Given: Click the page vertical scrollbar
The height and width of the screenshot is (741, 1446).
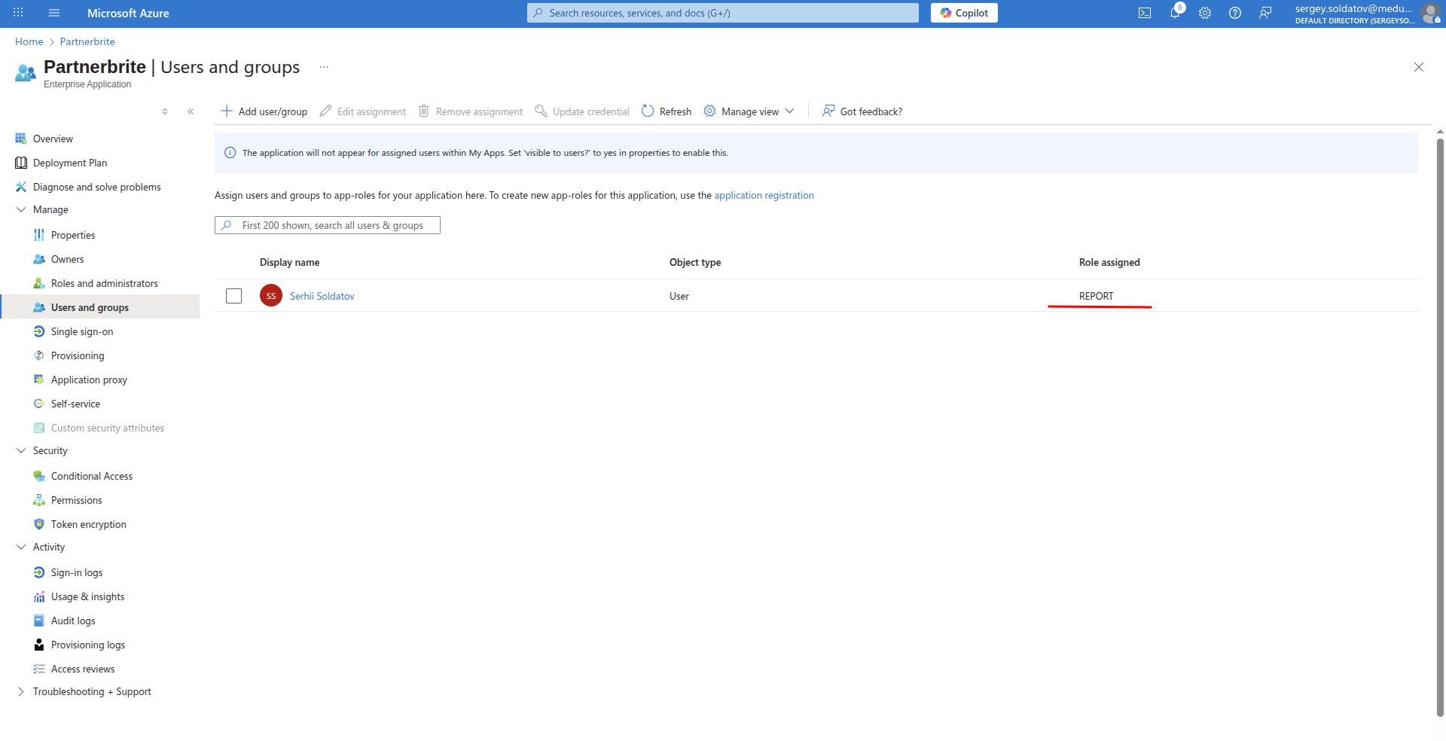Looking at the screenshot, I should point(1440,426).
